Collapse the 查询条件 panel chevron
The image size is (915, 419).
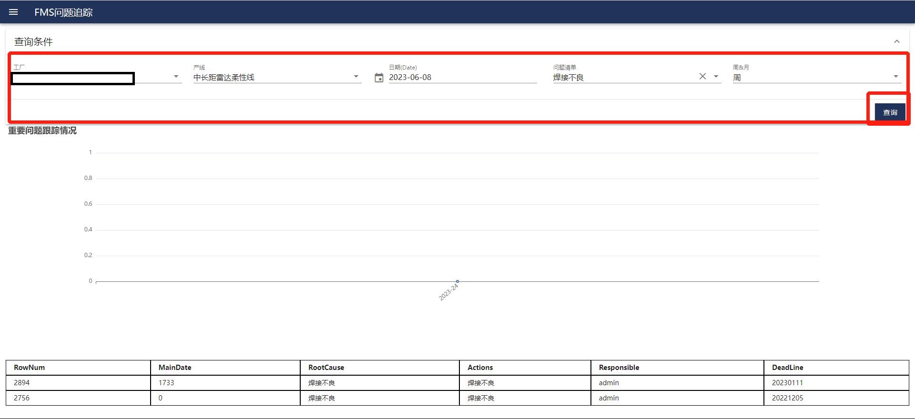[x=896, y=41]
